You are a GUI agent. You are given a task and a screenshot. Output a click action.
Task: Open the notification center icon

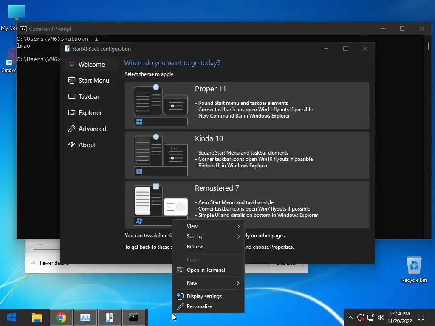click(421, 318)
